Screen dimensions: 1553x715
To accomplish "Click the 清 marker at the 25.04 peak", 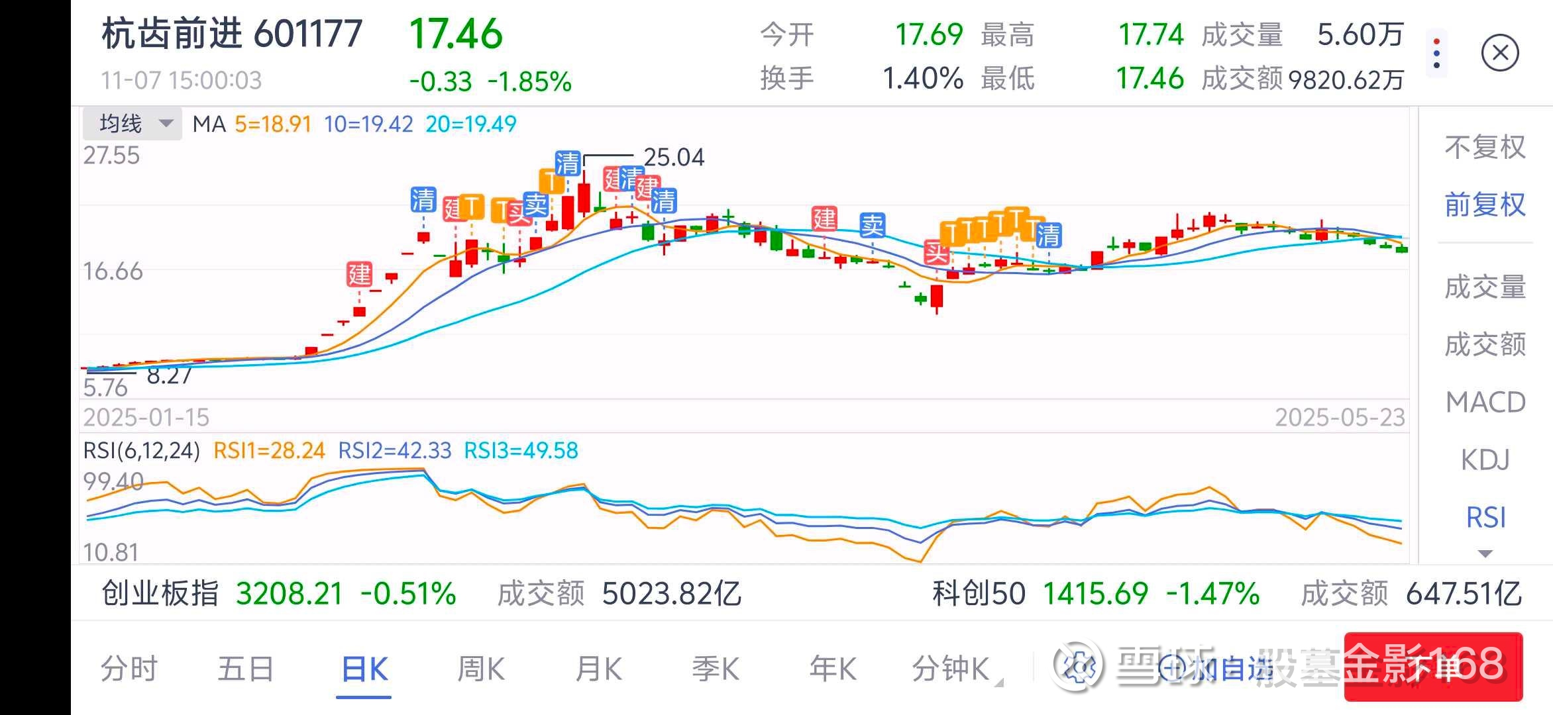I will coord(568,163).
